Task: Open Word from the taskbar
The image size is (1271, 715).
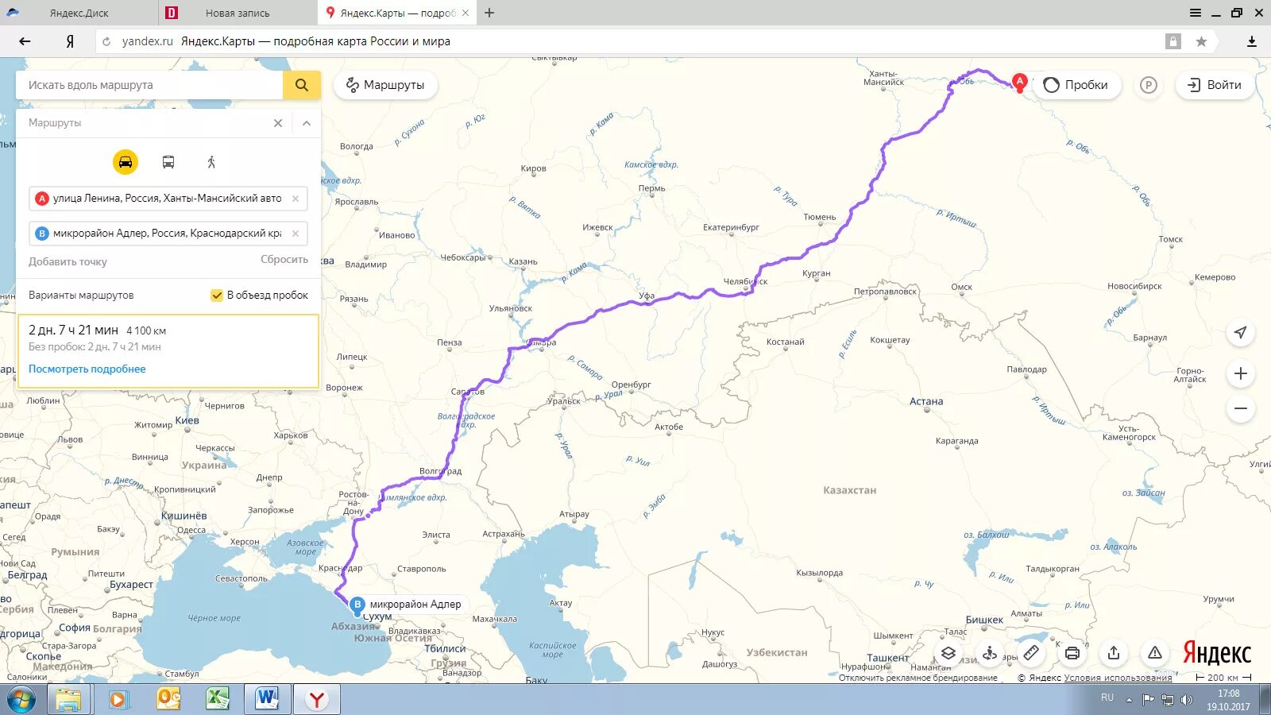Action: pyautogui.click(x=268, y=700)
